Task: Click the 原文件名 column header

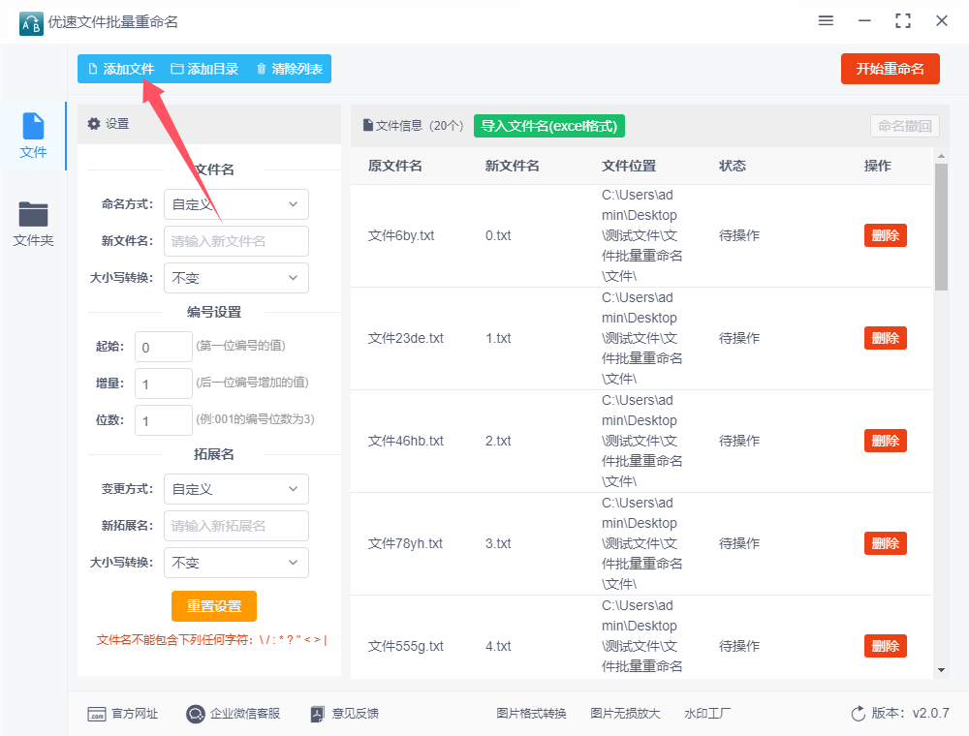Action: click(395, 166)
